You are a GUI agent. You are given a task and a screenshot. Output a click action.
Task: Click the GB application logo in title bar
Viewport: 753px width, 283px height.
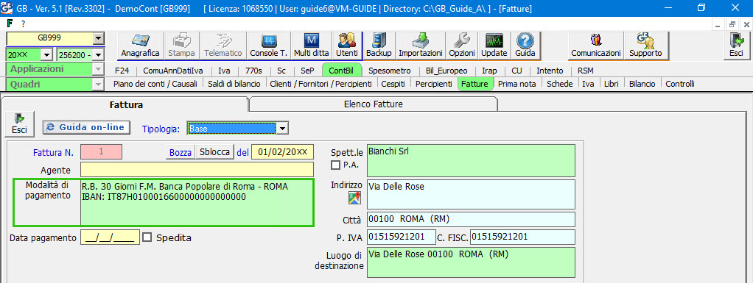[x=7, y=8]
